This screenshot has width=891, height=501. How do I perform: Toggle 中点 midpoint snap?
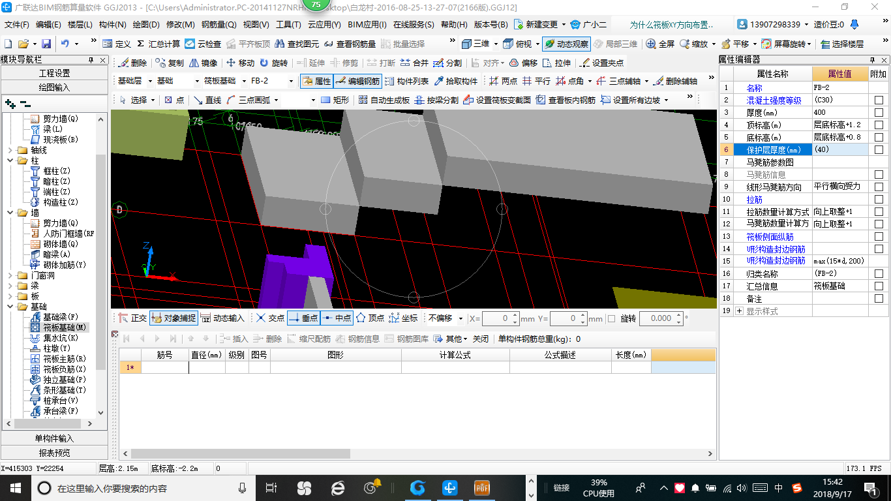[337, 318]
